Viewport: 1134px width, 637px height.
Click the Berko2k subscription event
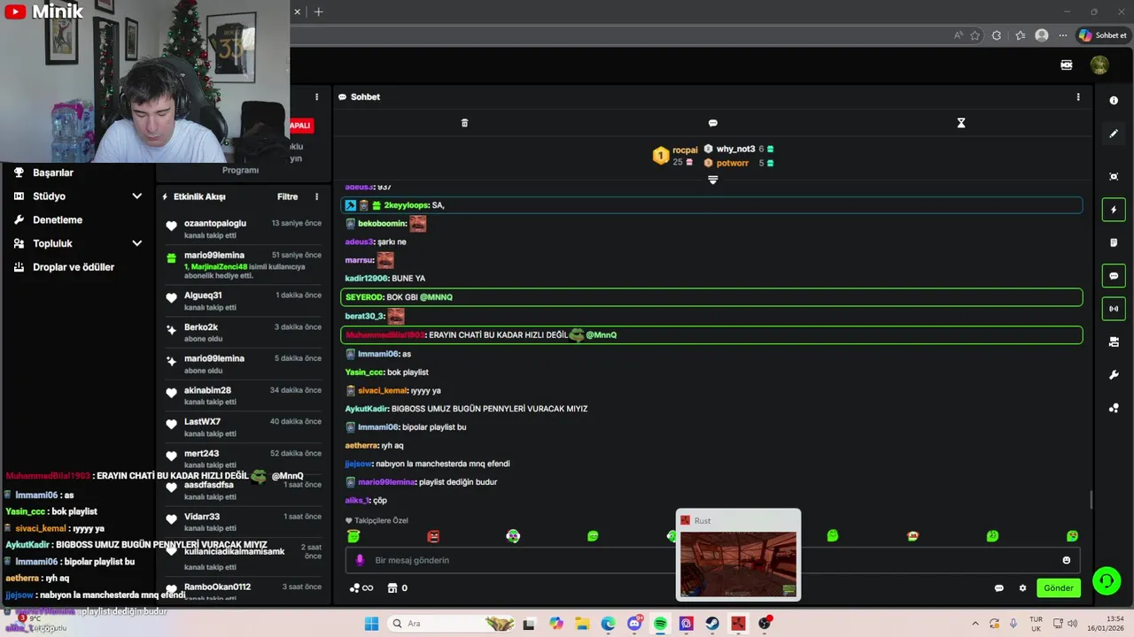point(243,333)
